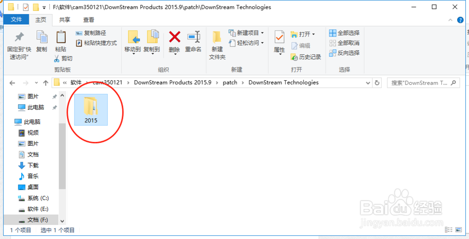The height and width of the screenshot is (239, 469).
Task: Open 软件 (E:) drive
Action: 33,209
